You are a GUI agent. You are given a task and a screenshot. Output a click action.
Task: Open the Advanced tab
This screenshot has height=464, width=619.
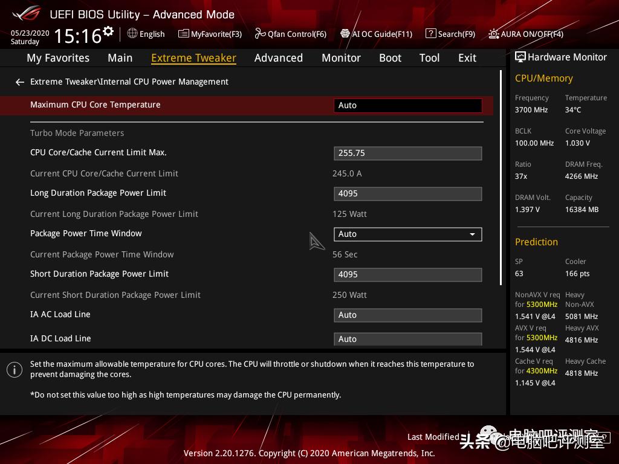(x=279, y=58)
